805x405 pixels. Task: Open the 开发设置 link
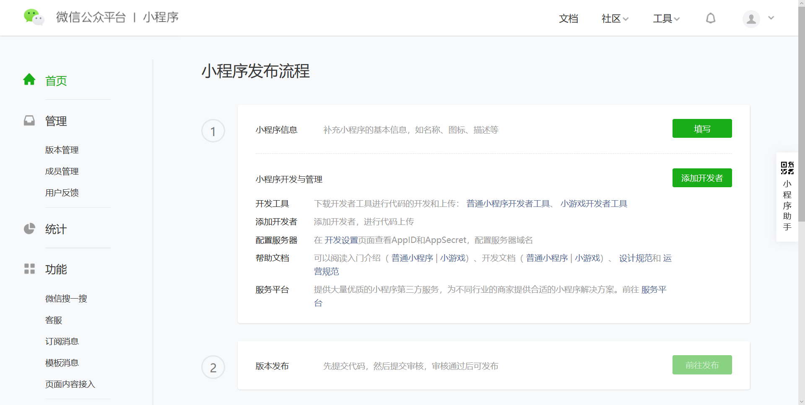click(341, 240)
